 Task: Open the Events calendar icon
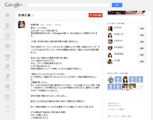coord(7,46)
